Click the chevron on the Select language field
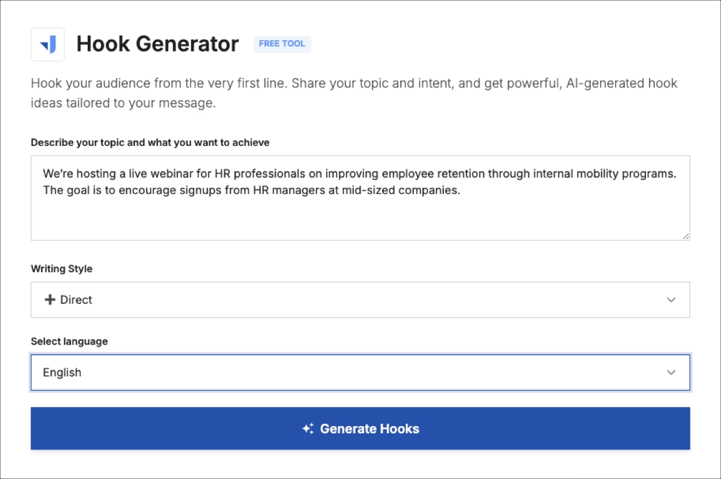The height and width of the screenshot is (479, 721). 671,372
